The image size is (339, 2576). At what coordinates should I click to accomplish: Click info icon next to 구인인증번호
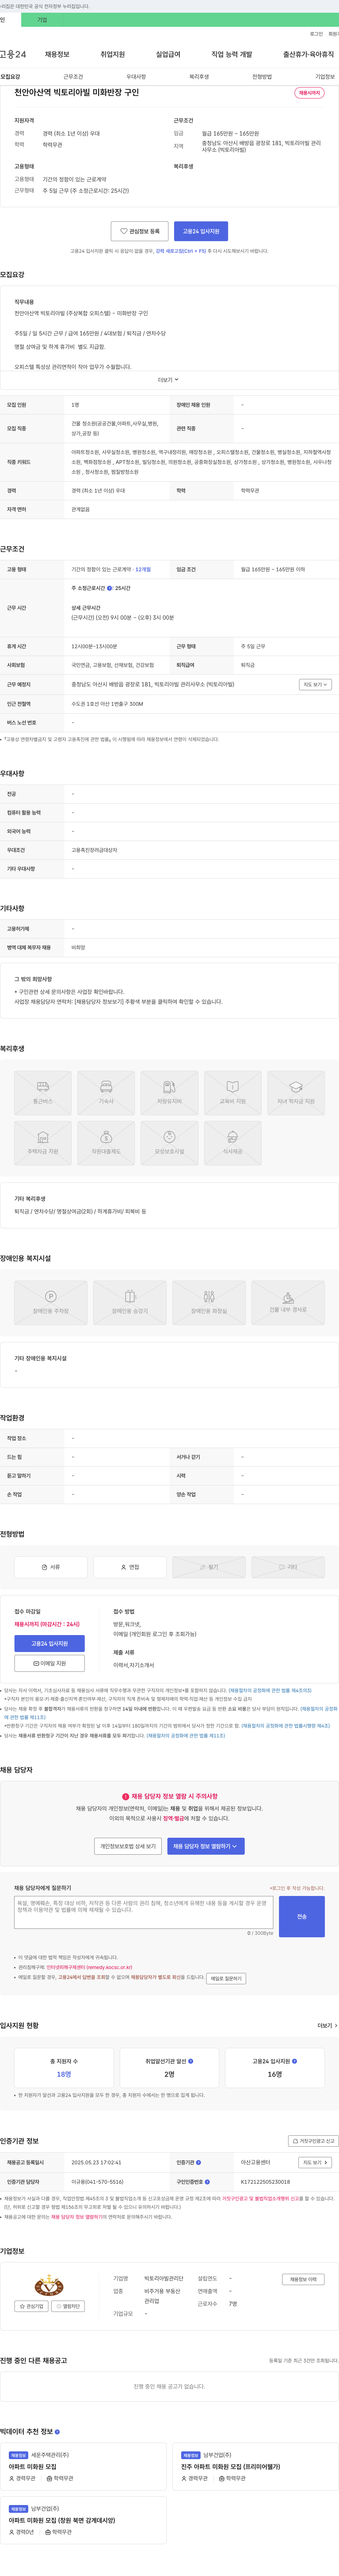click(x=207, y=2182)
